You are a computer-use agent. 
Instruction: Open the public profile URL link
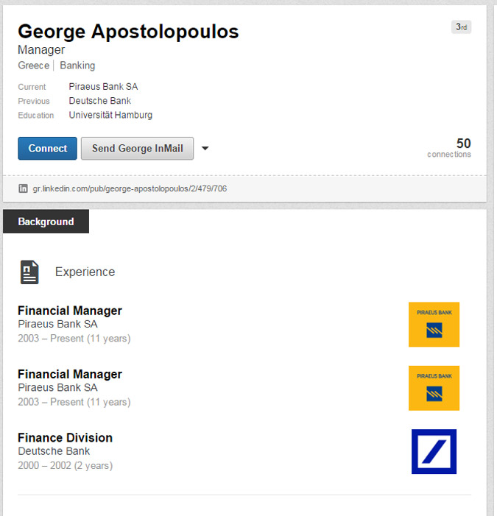click(x=130, y=188)
